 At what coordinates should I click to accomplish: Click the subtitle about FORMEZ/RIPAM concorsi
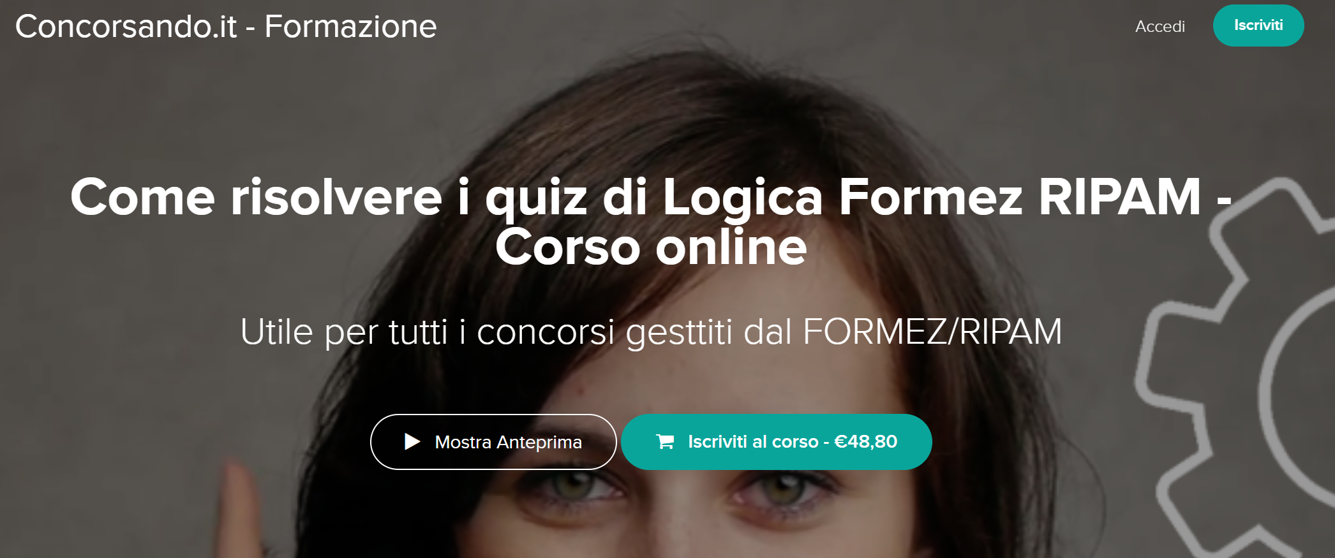[651, 332]
